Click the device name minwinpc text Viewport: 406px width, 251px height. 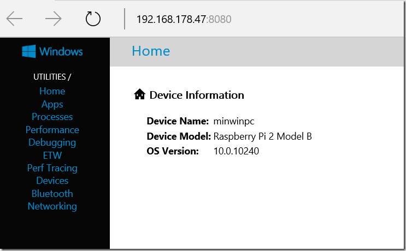[x=234, y=122]
